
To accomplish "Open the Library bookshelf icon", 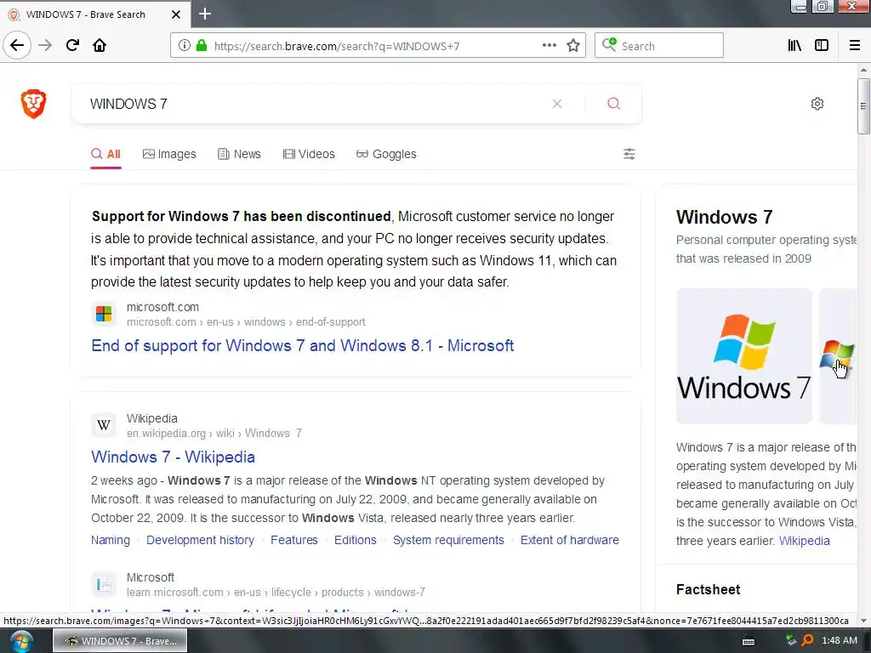I will pos(794,46).
